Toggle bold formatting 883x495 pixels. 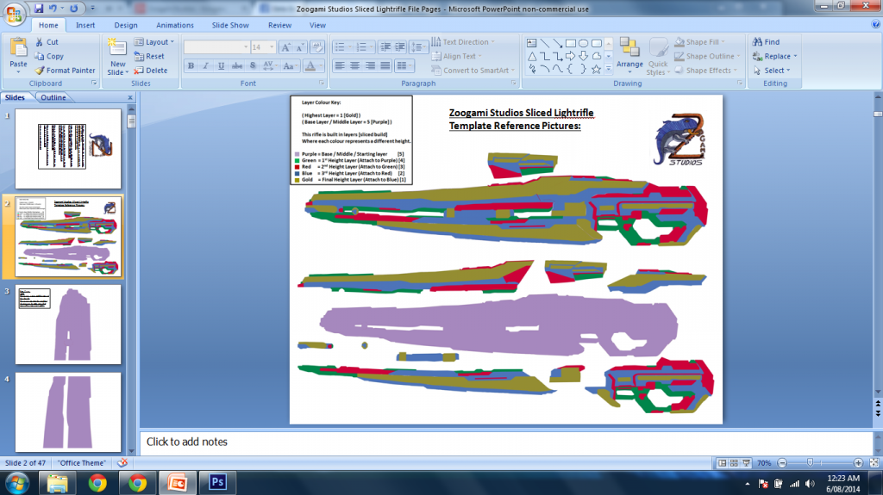pyautogui.click(x=191, y=65)
